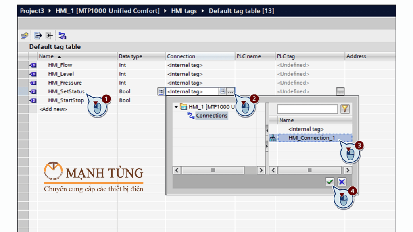Click the connections toolbar icon

(x=62, y=36)
